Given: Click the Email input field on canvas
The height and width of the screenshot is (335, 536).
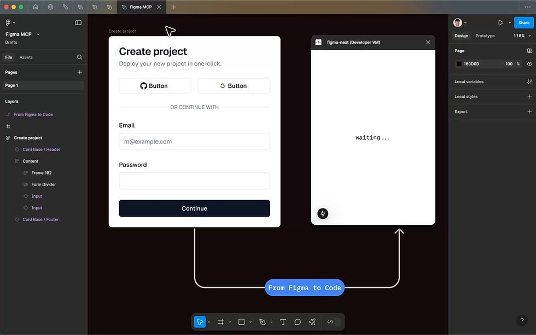Looking at the screenshot, I should (x=195, y=141).
